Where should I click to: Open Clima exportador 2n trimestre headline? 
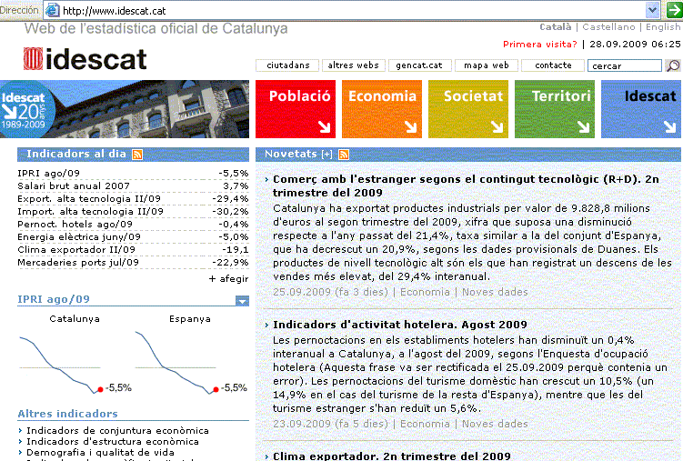(x=392, y=456)
